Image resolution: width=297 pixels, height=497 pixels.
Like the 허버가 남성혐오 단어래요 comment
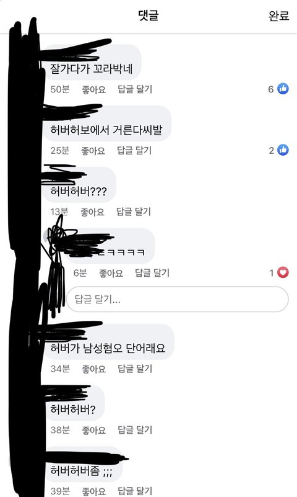[94, 369]
